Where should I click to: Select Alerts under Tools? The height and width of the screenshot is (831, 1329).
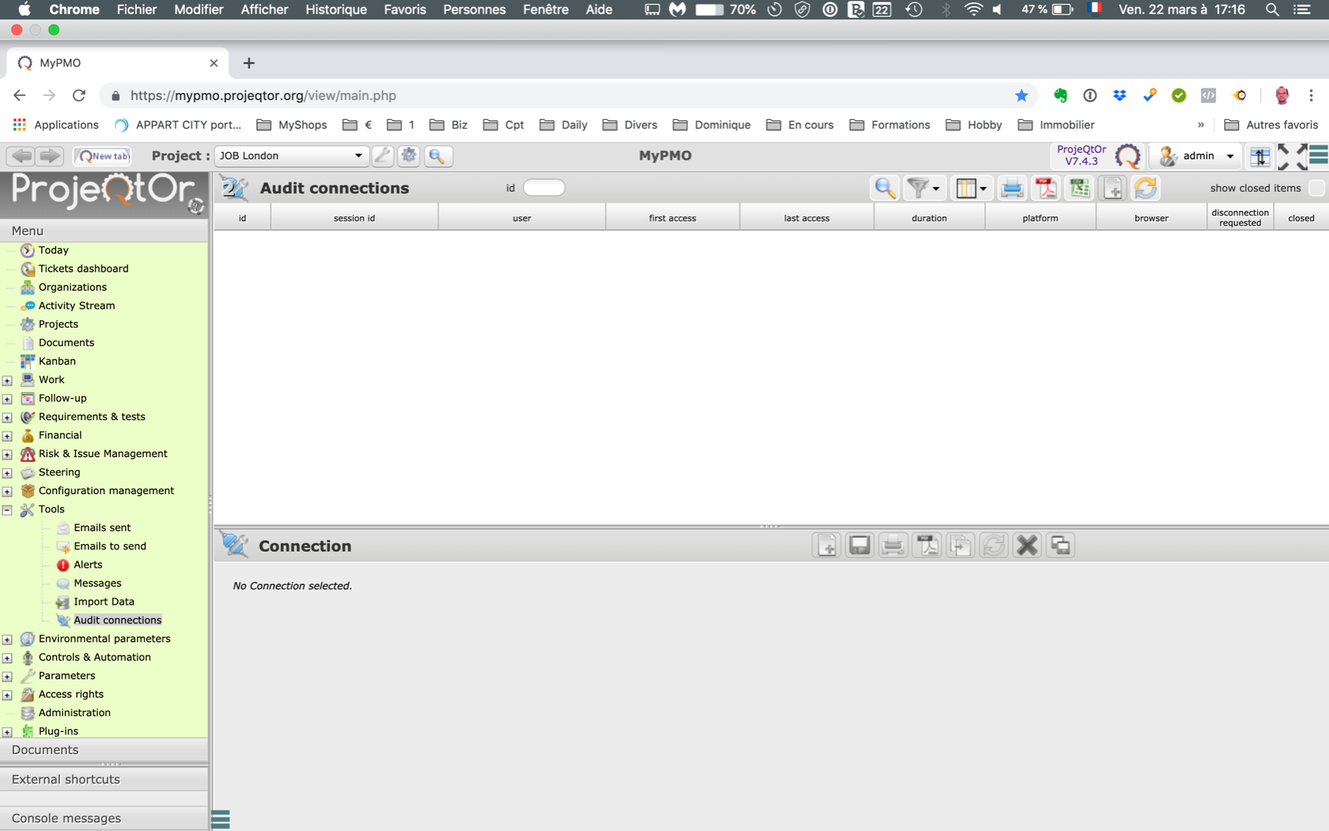tap(88, 565)
